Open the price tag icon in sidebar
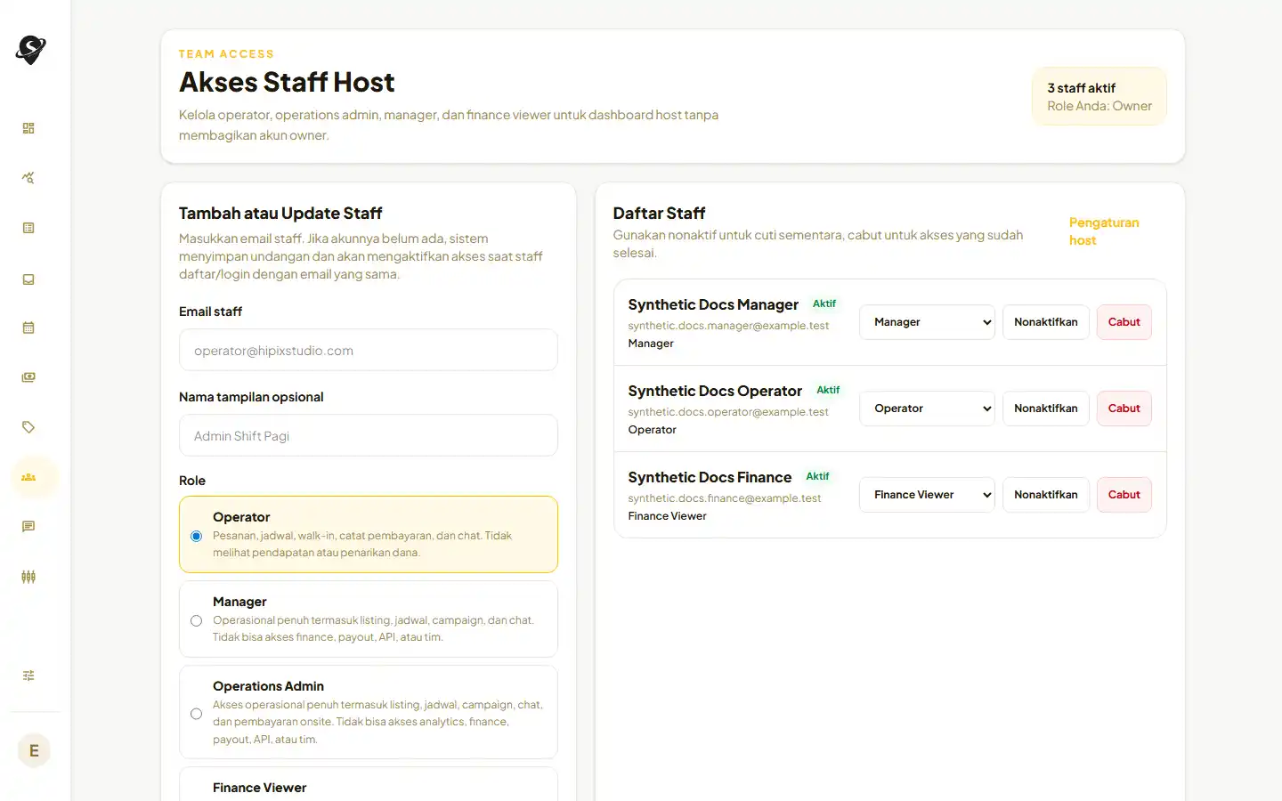The width and height of the screenshot is (1282, 801). pos(28,427)
